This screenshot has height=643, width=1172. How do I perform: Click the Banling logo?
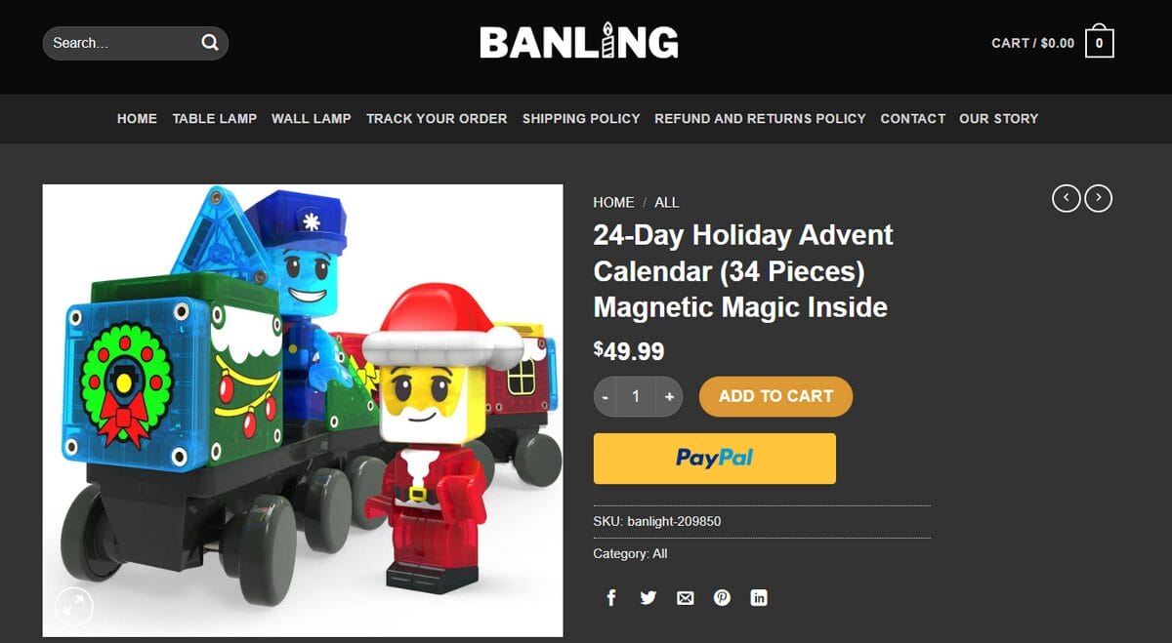click(x=578, y=42)
